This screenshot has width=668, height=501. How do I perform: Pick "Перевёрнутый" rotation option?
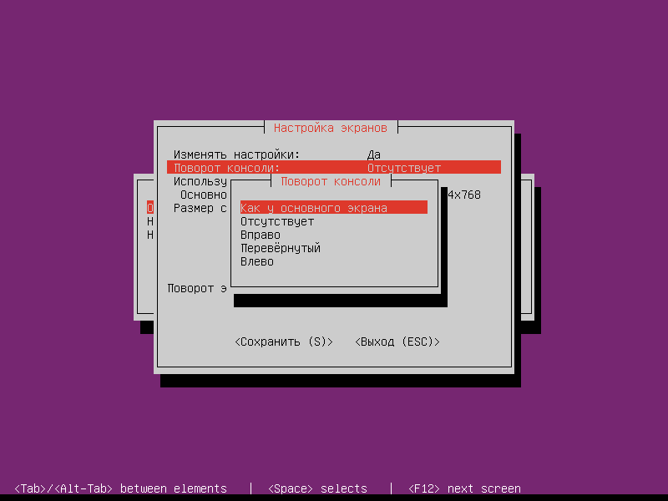tap(281, 248)
